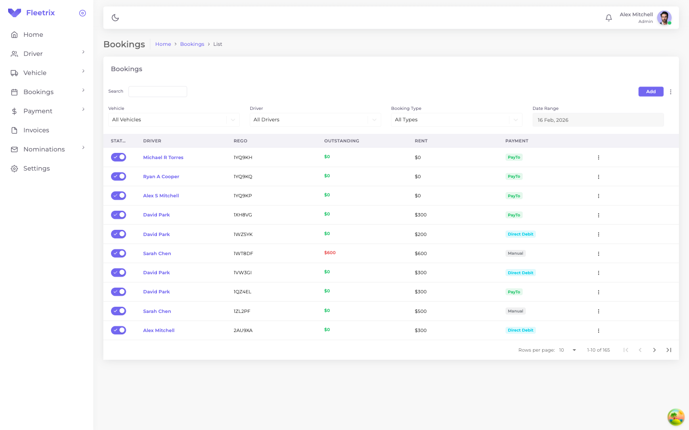Jump to last page of bookings
Viewport: 689px width, 430px height.
pyautogui.click(x=668, y=350)
